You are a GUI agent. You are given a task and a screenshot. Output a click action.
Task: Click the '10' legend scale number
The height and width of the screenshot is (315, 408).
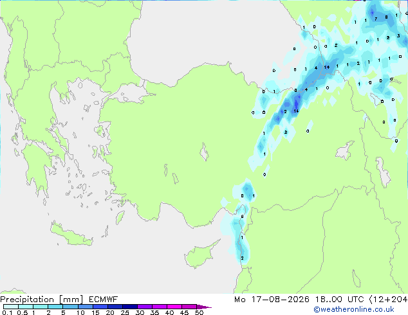(x=80, y=312)
